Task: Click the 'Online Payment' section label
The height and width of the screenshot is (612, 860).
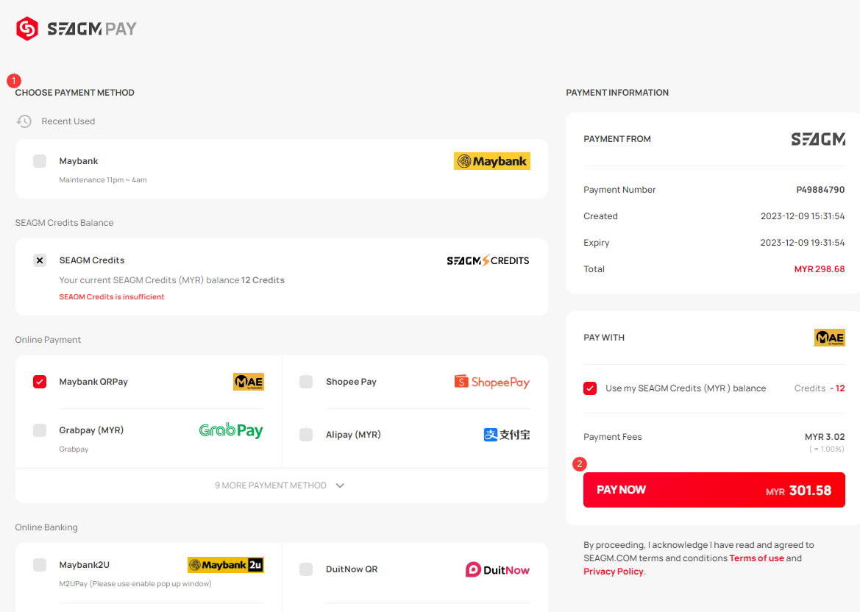Action: point(48,339)
